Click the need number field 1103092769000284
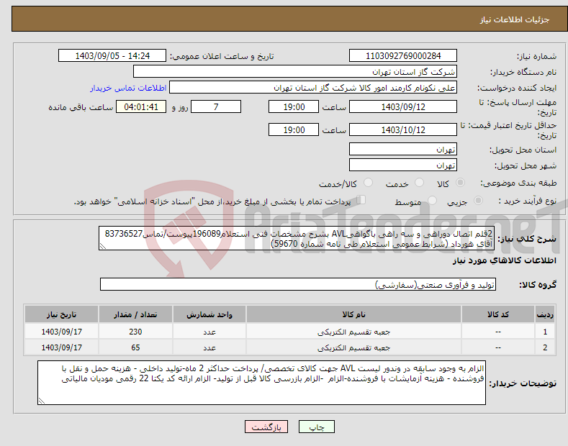 click(x=403, y=56)
